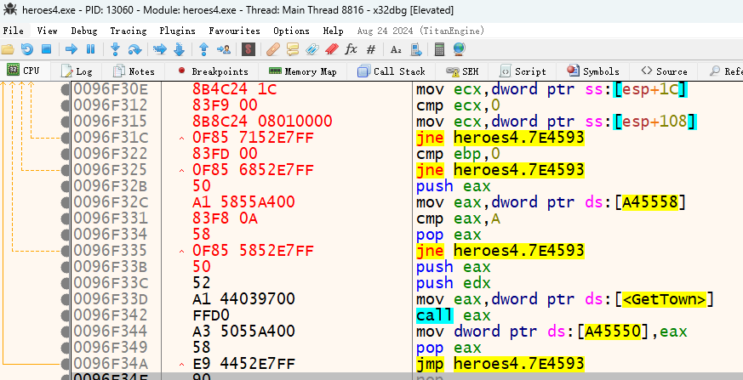Switch to the SEH tab
This screenshot has width=743, height=380.
pos(462,71)
